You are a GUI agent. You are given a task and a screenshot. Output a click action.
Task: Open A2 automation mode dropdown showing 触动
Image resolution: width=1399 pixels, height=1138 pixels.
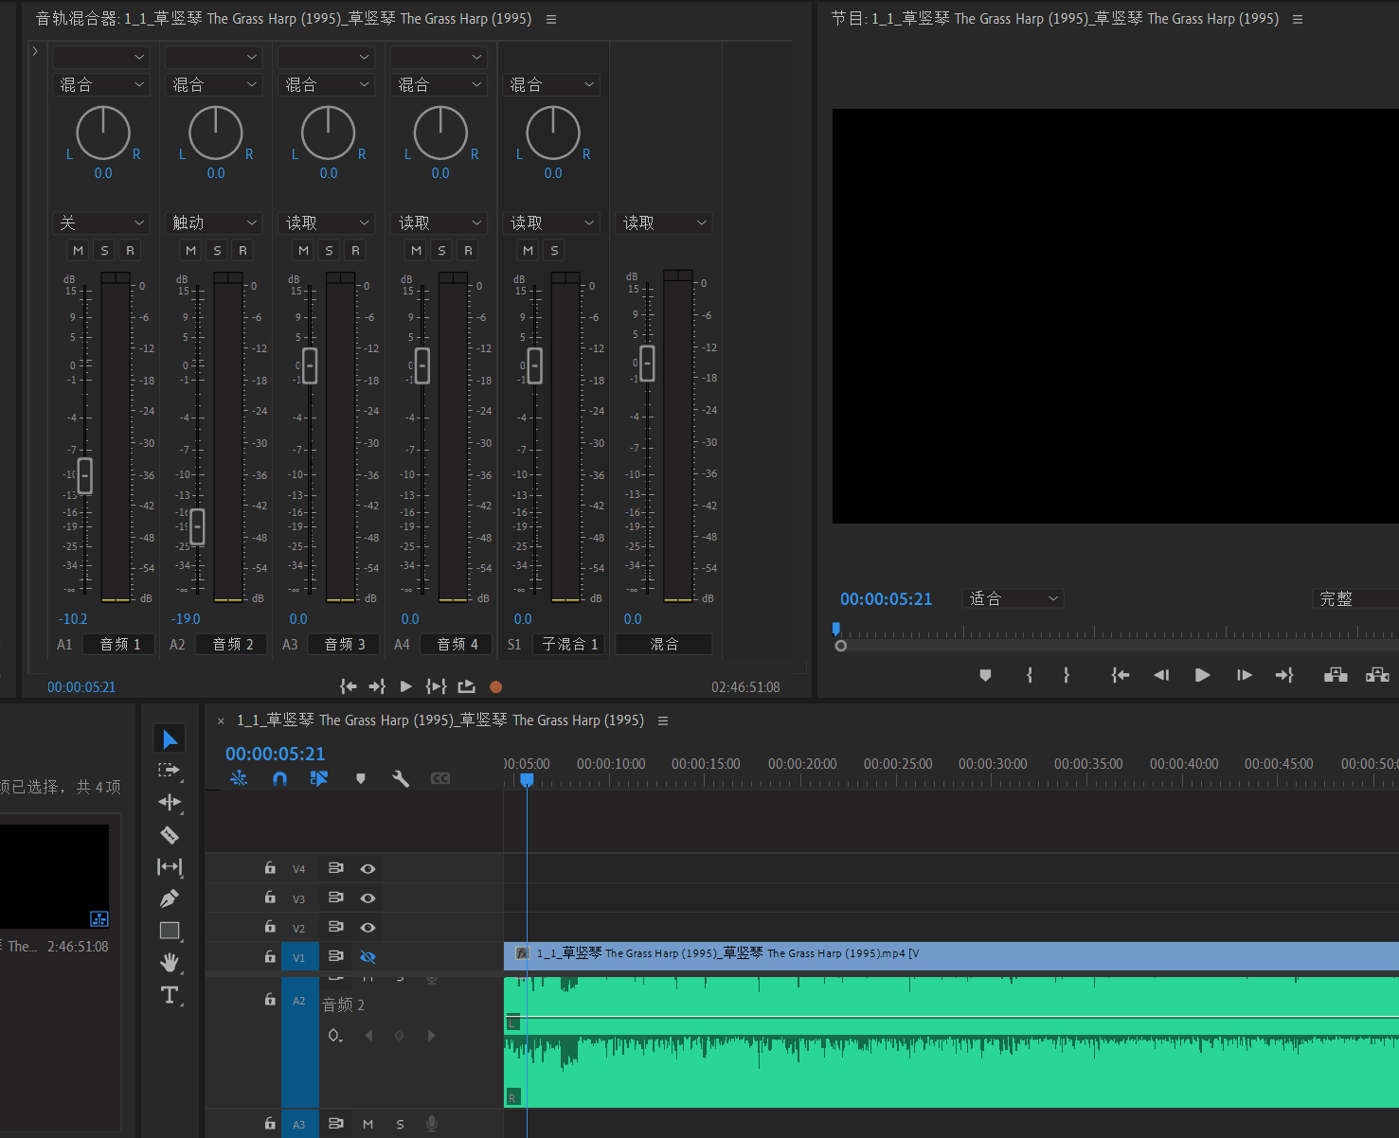[x=214, y=223]
